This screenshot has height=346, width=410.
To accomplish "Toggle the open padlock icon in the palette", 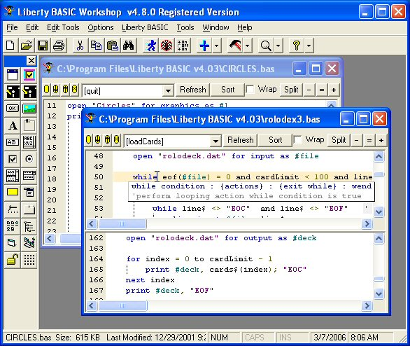I will (13, 260).
